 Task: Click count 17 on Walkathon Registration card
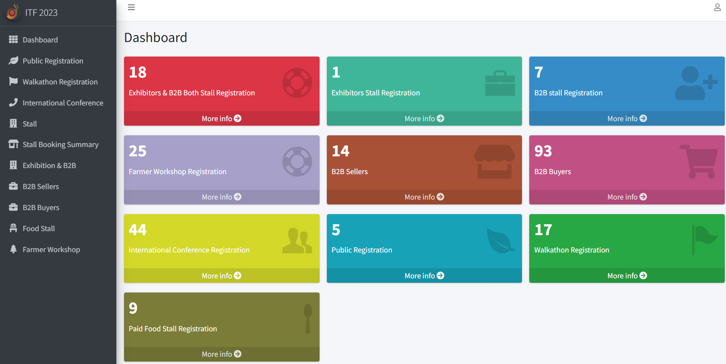[543, 229]
